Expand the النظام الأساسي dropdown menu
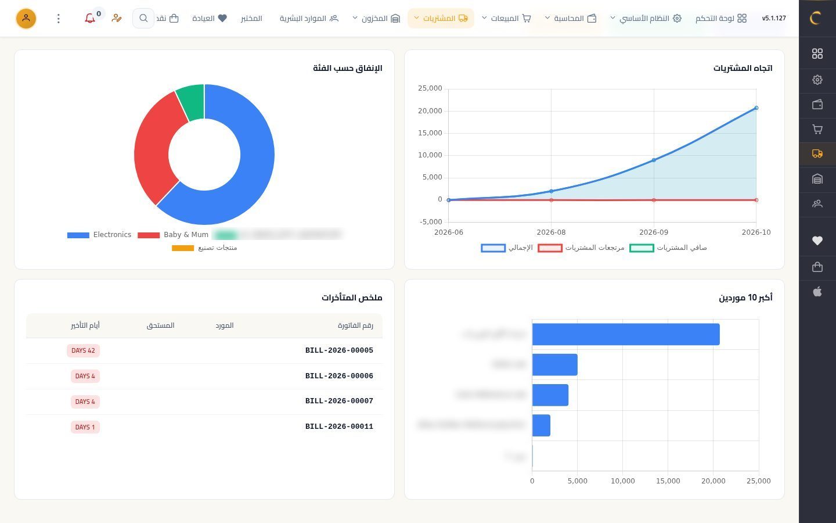 [x=645, y=19]
